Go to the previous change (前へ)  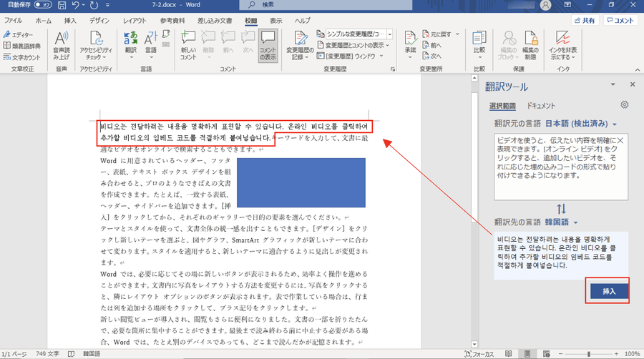(x=431, y=45)
